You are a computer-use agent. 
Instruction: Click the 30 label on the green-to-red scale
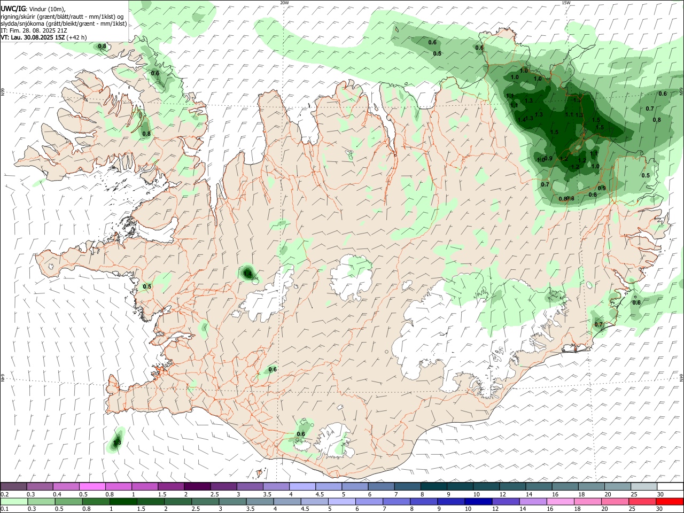[x=659, y=509]
